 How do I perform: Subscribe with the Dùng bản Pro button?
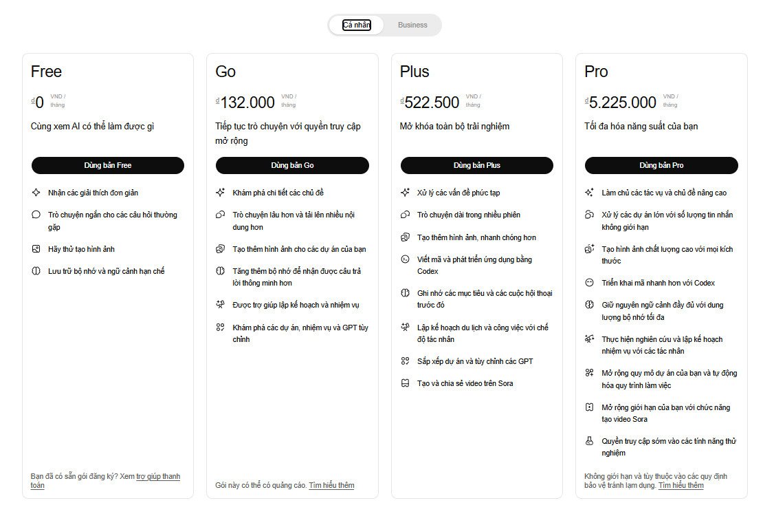click(661, 165)
